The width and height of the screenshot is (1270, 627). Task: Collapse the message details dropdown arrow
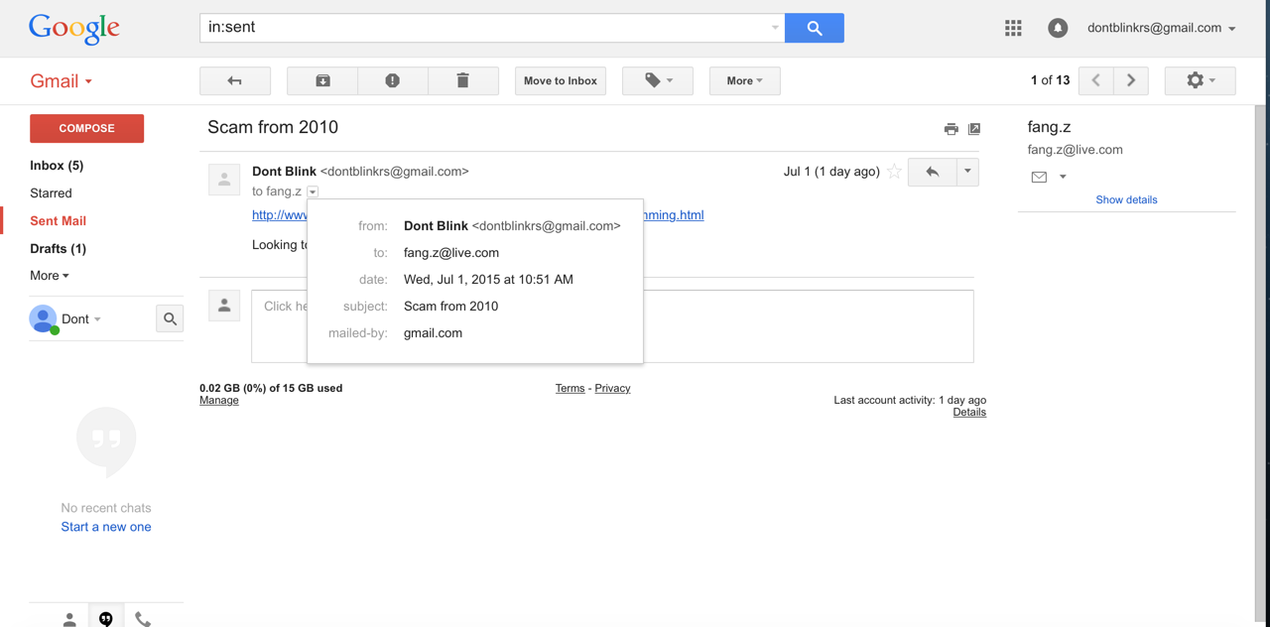click(313, 191)
